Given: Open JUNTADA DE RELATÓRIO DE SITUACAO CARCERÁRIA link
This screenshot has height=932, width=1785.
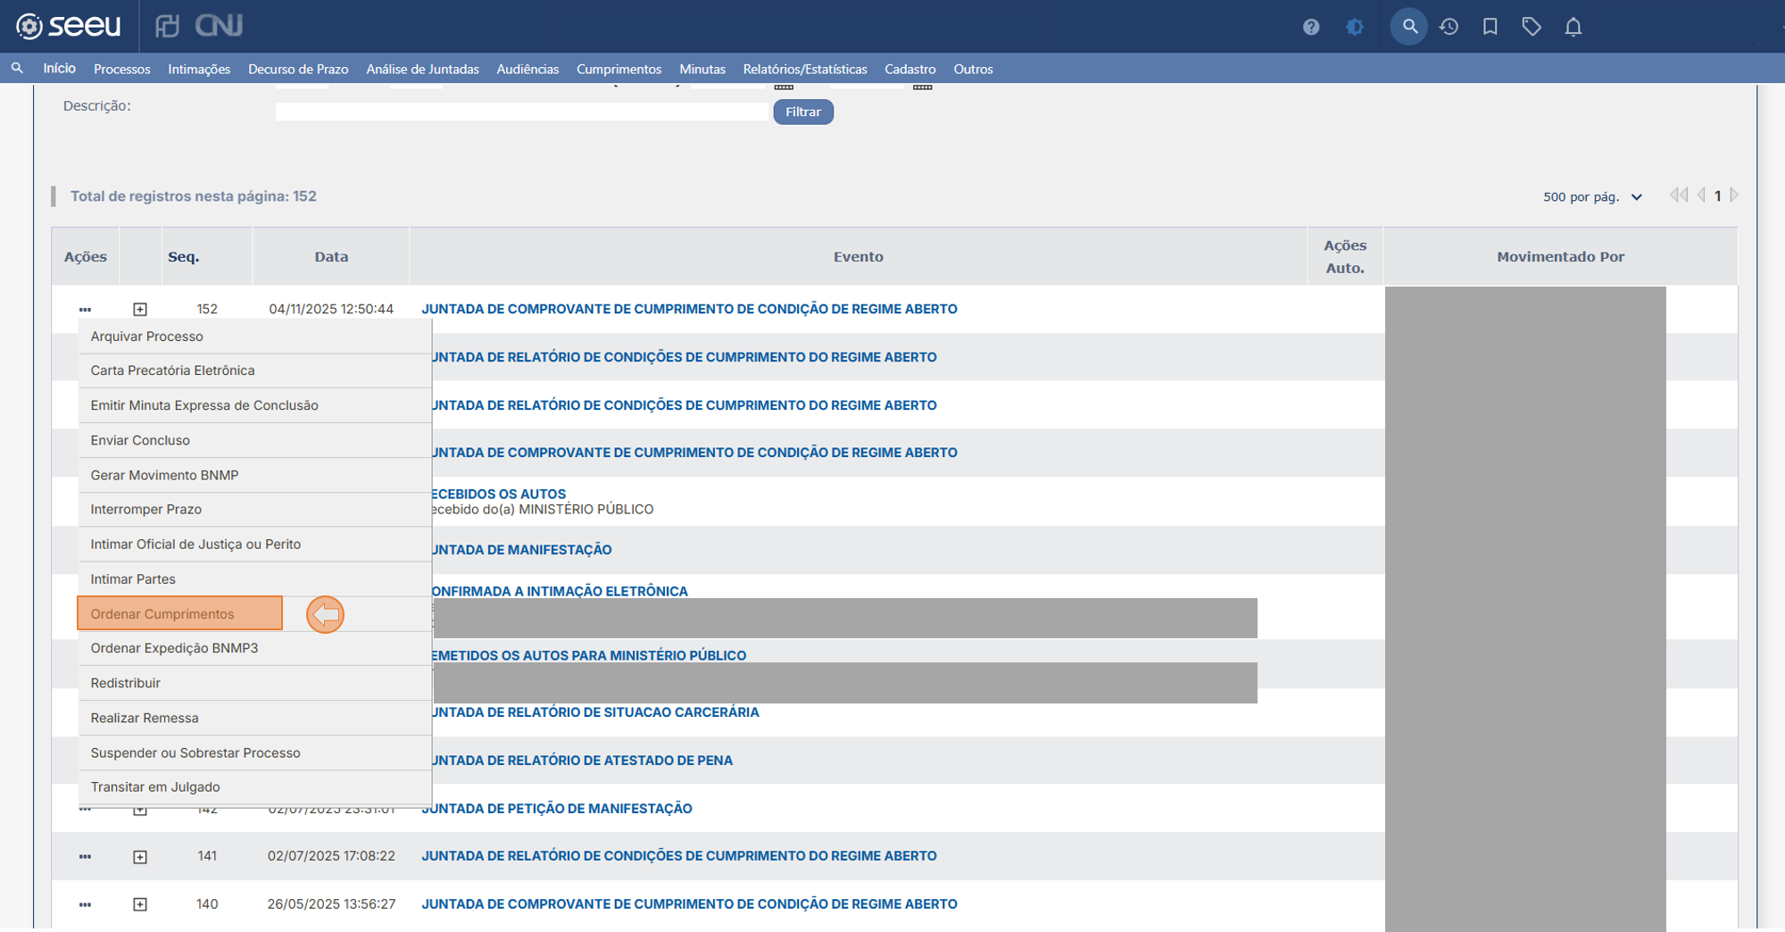Looking at the screenshot, I should (x=596, y=712).
